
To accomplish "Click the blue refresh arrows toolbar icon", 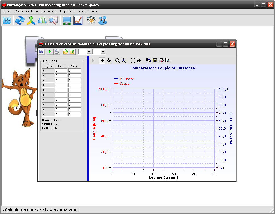I will tap(20, 20).
